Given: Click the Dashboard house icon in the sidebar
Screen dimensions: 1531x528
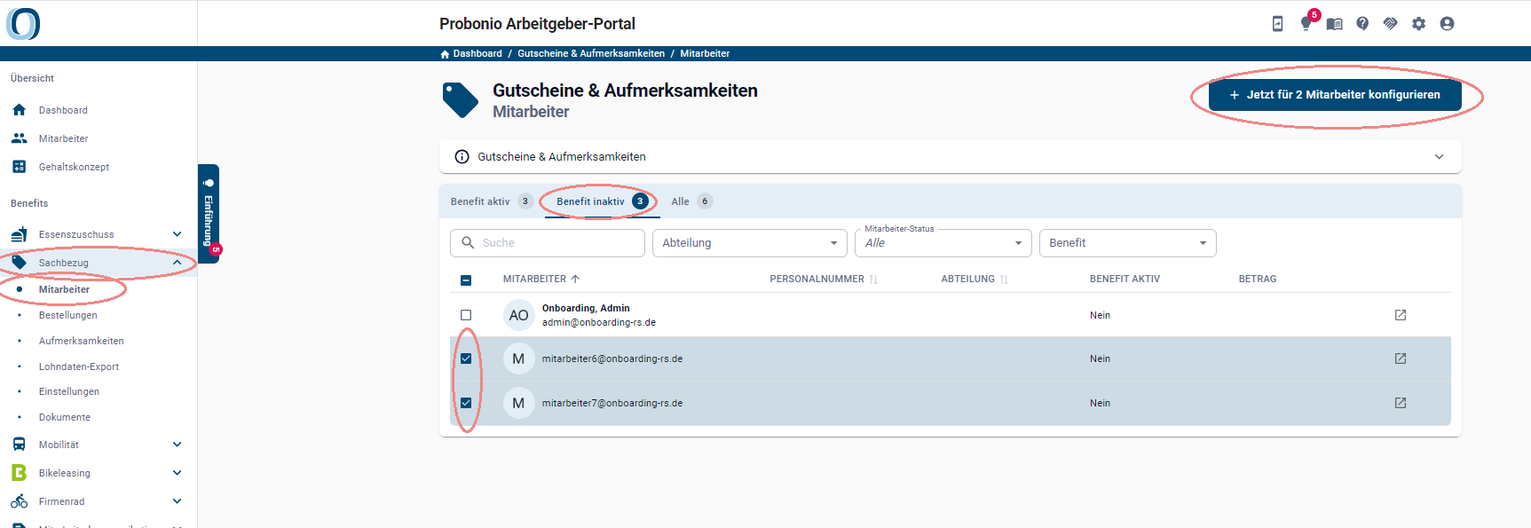Looking at the screenshot, I should pyautogui.click(x=20, y=110).
